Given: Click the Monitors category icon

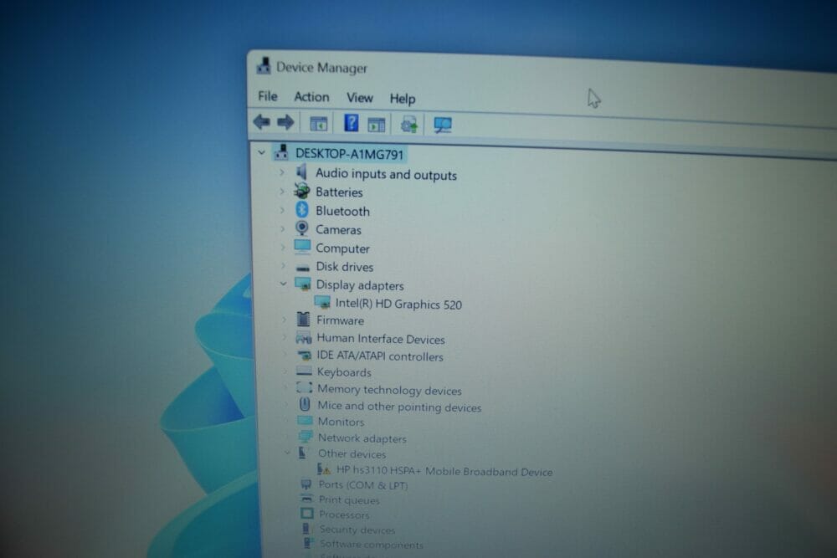Looking at the screenshot, I should pos(305,420).
